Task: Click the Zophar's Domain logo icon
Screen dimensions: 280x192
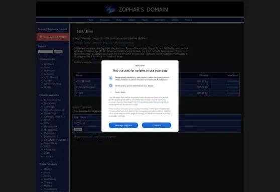Action: 110,10
